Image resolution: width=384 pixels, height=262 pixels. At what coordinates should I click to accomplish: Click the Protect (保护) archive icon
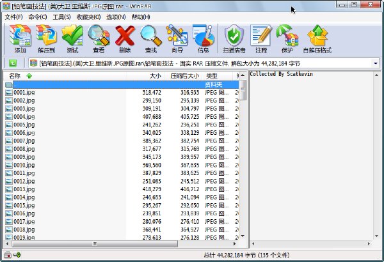[x=287, y=39]
